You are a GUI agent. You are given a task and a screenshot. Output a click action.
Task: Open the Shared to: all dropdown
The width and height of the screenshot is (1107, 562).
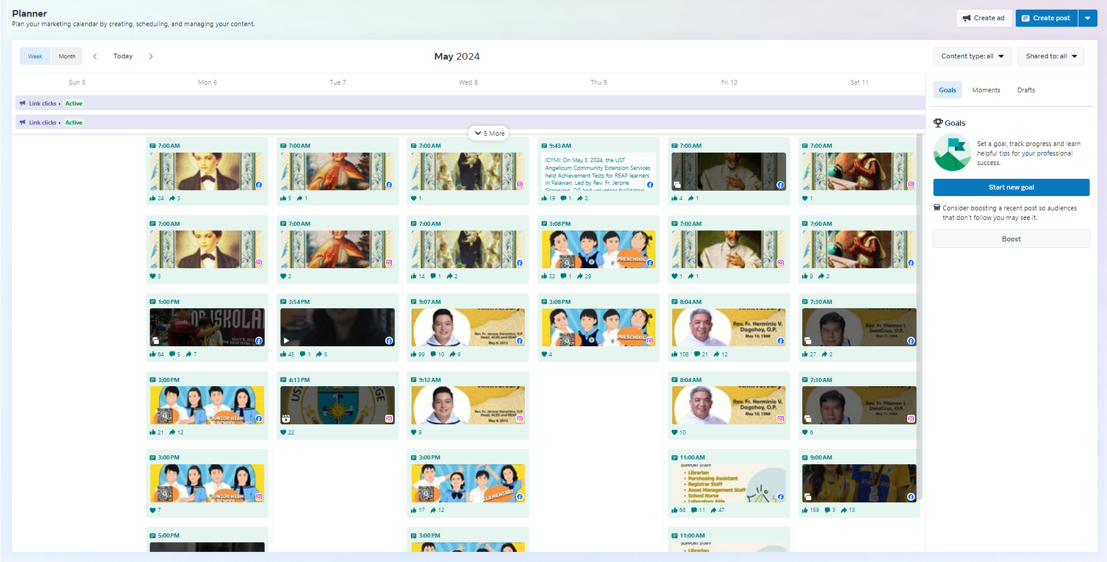click(x=1051, y=56)
